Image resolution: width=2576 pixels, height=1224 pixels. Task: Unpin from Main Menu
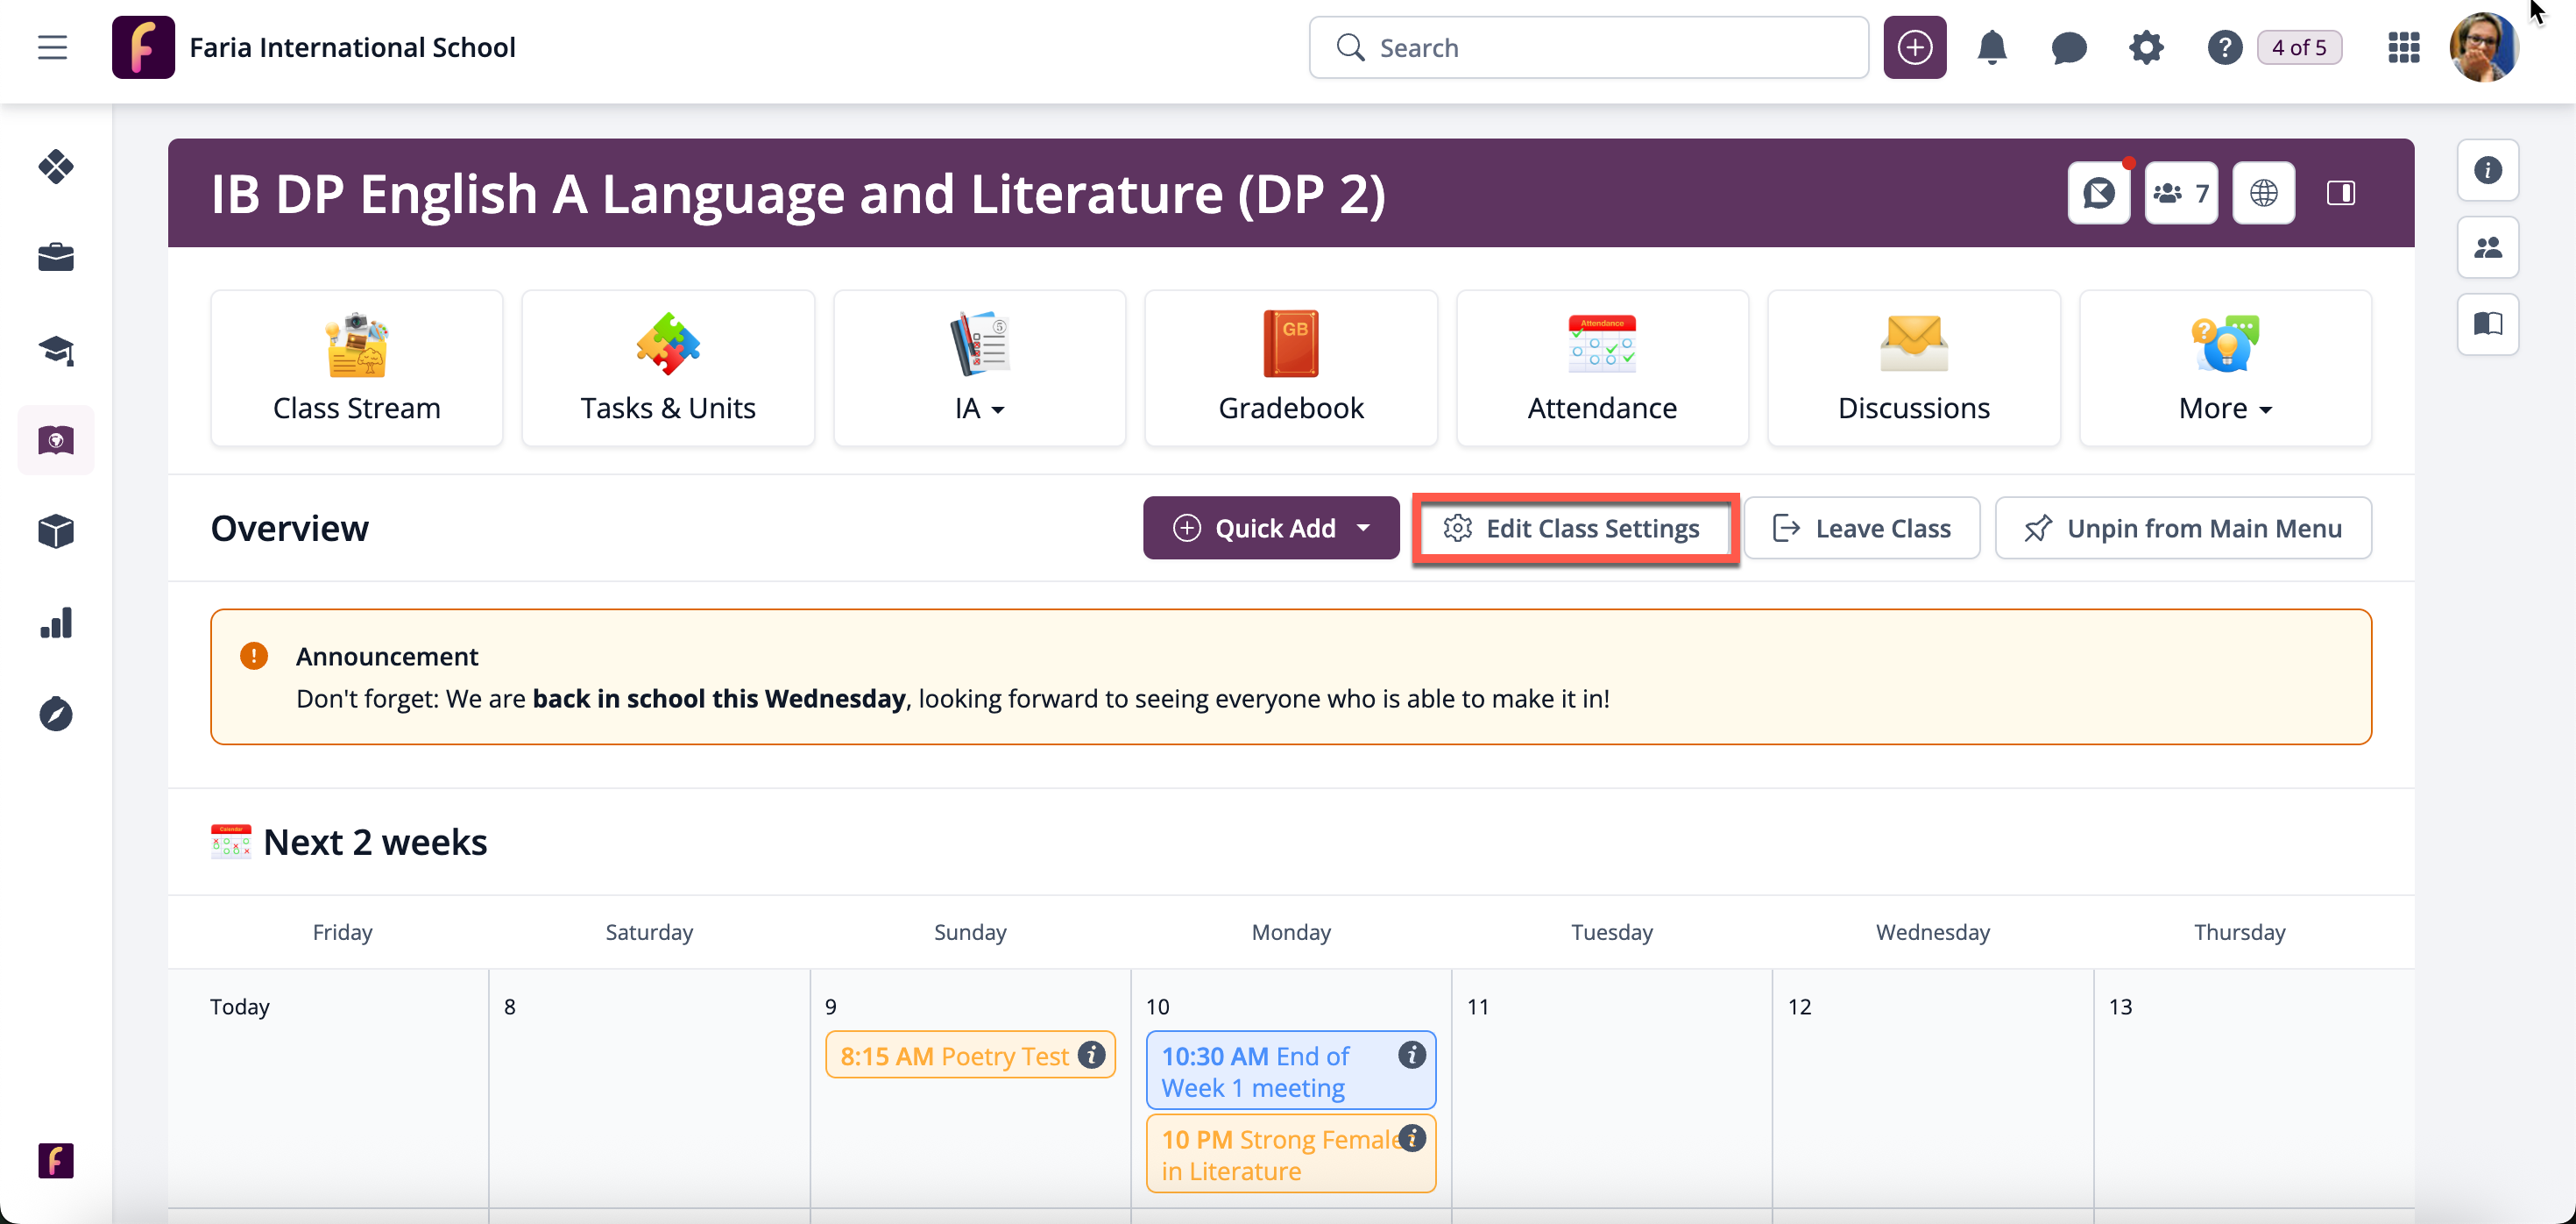2182,528
